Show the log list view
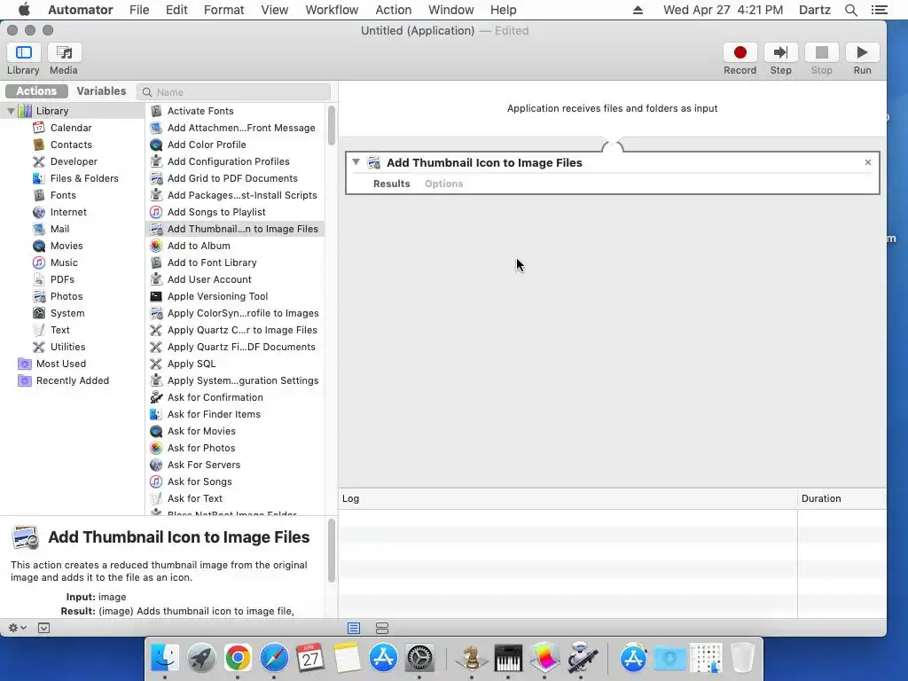Screen dimensions: 908x681 [x=354, y=628]
